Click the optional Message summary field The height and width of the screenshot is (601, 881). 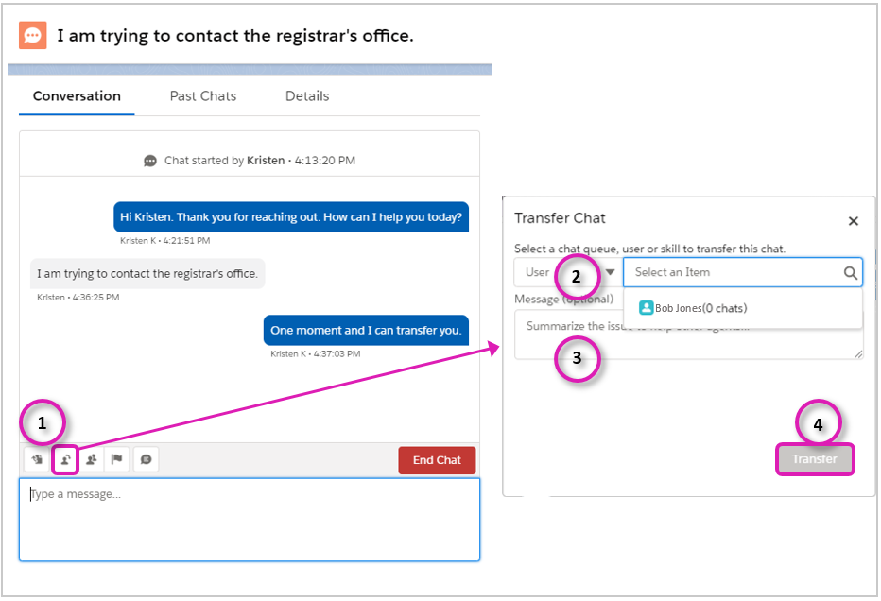coord(688,336)
